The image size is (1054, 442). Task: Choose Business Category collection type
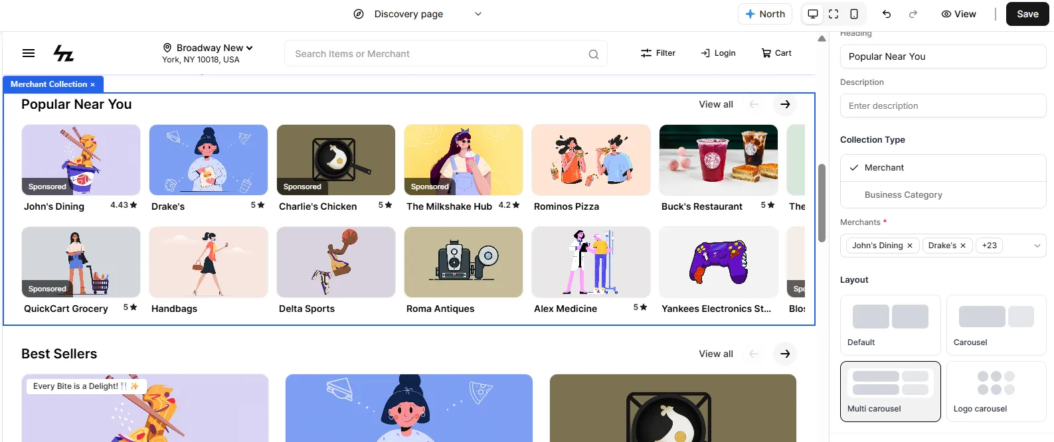click(x=943, y=195)
